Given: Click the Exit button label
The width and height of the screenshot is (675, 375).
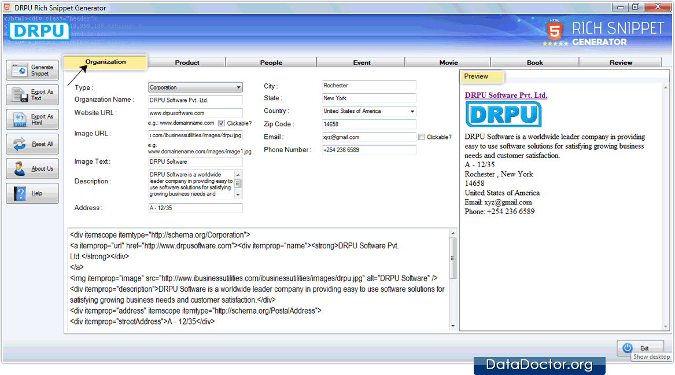Looking at the screenshot, I should point(644,348).
